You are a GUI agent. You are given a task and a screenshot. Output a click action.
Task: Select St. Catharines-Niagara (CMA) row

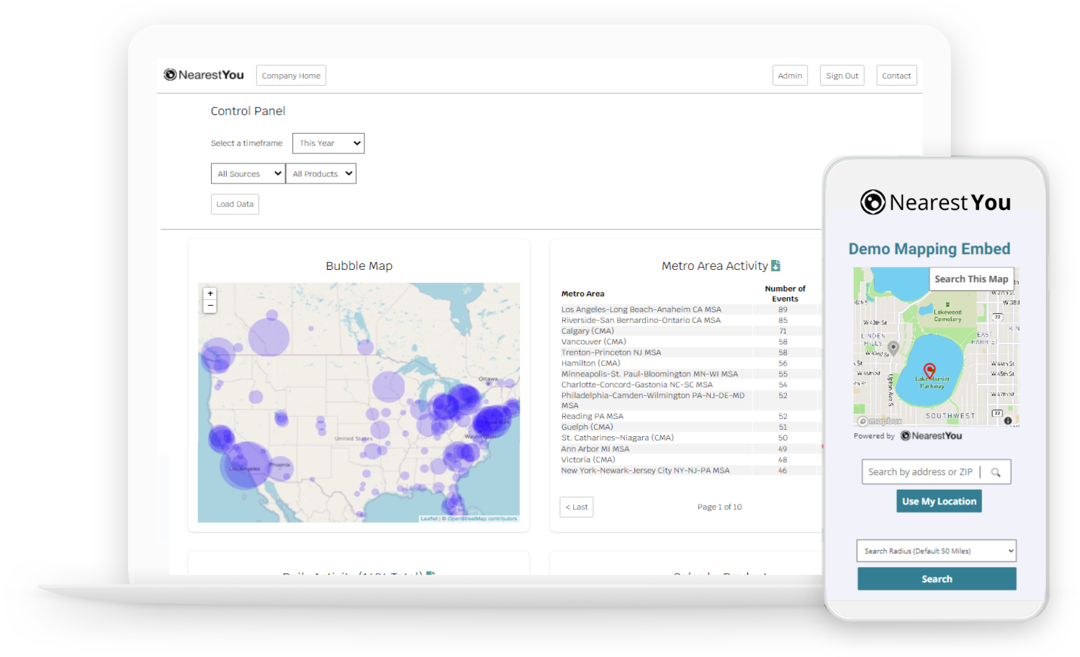point(690,438)
